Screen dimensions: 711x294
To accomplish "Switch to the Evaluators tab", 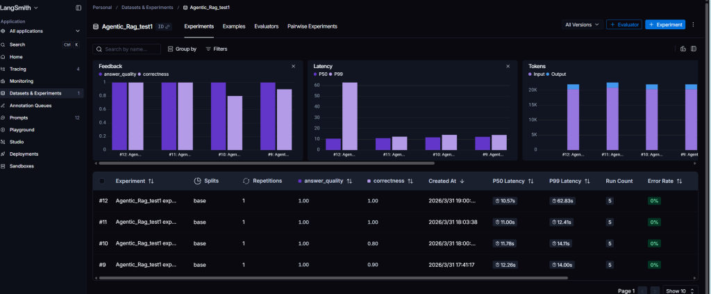I will 266,26.
